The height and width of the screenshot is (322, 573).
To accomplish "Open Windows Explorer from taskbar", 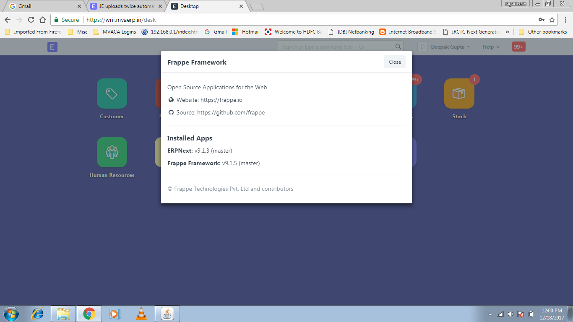I will 64,314.
